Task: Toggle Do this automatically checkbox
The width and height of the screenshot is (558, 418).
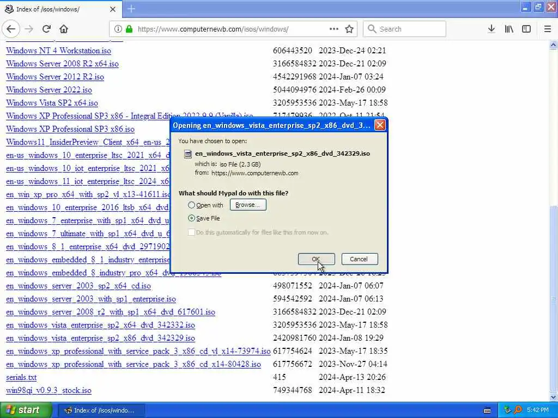Action: (191, 232)
